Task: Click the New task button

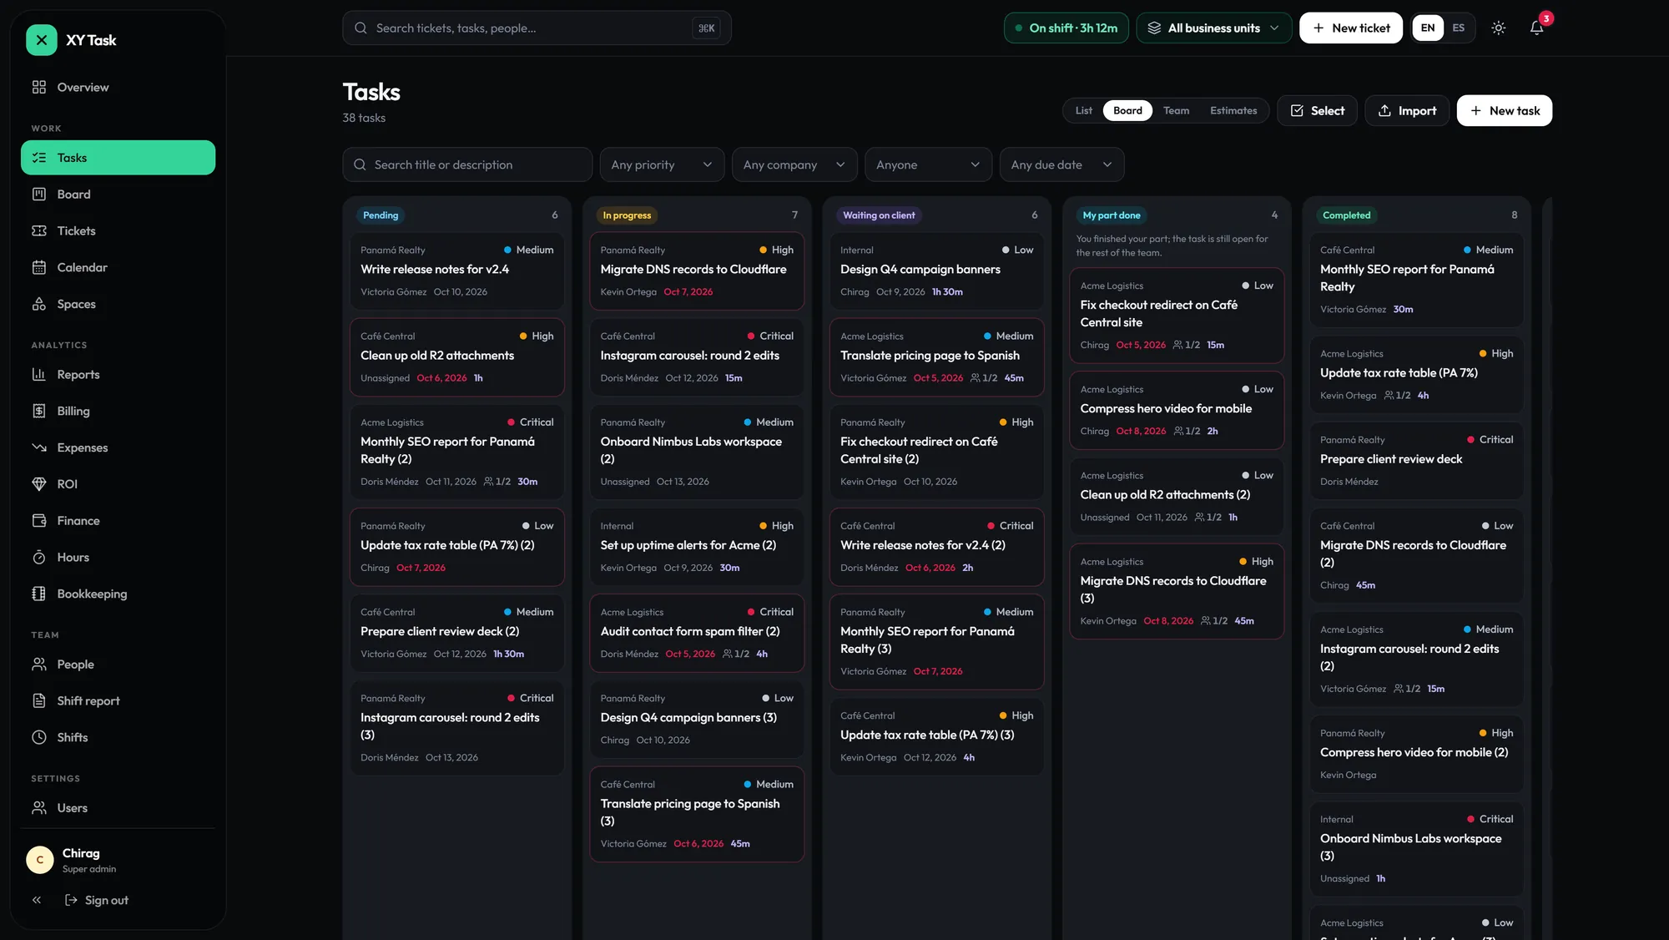Action: coord(1505,110)
